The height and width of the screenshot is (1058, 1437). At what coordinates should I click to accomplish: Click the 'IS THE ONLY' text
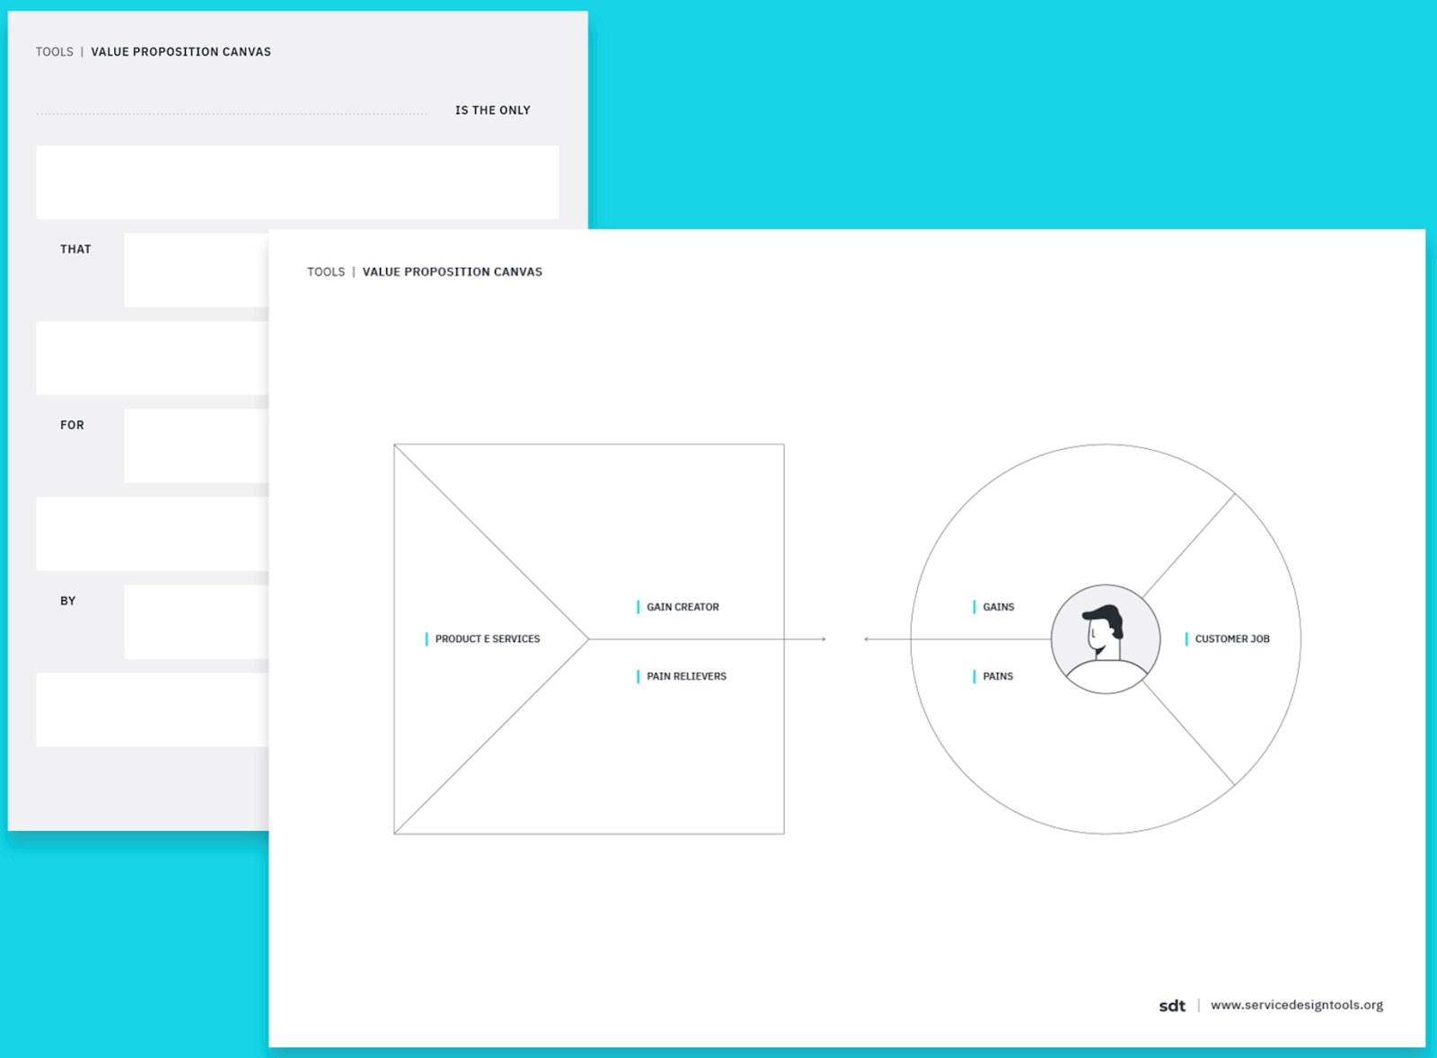pyautogui.click(x=492, y=110)
